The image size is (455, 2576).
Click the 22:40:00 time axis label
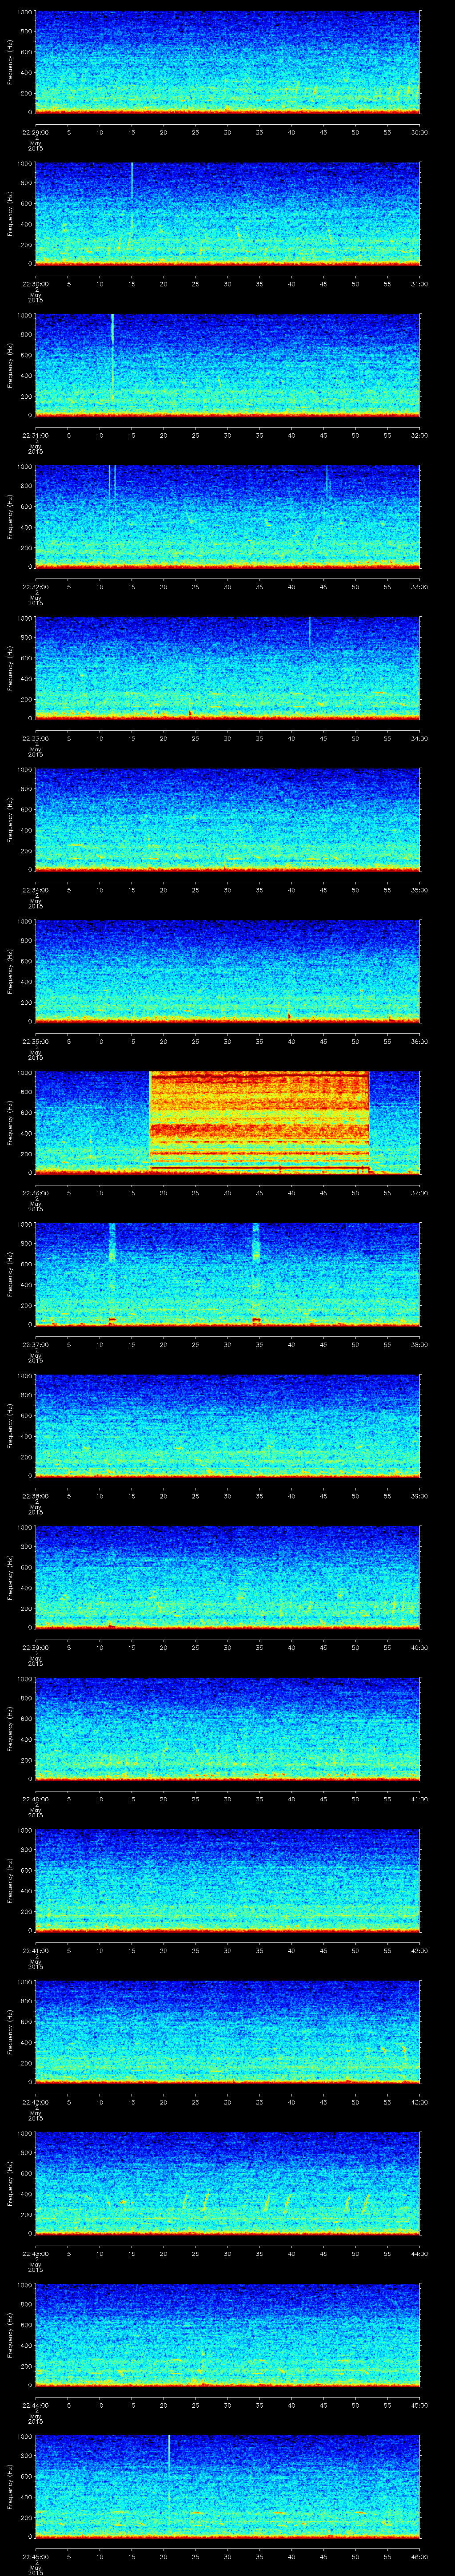coord(35,1799)
